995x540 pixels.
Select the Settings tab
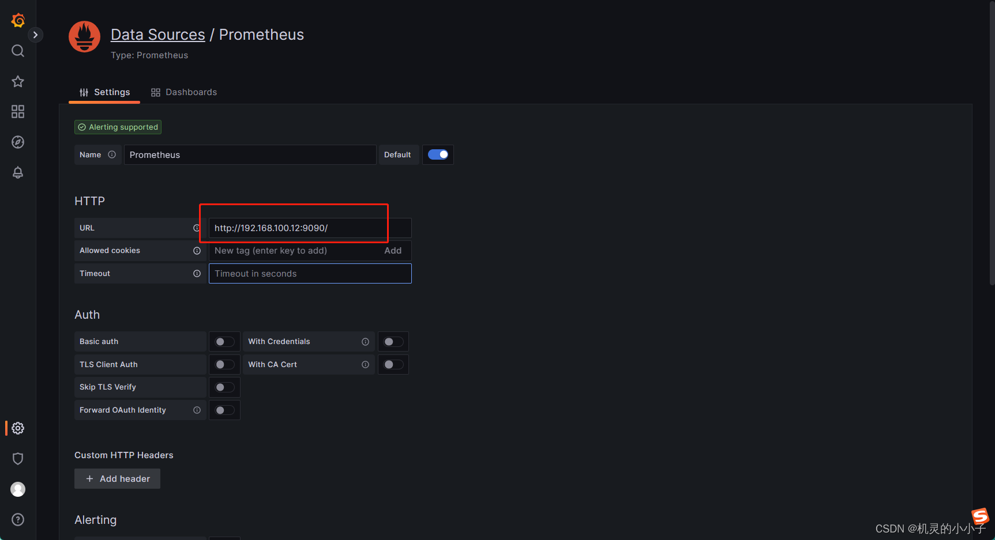[104, 92]
